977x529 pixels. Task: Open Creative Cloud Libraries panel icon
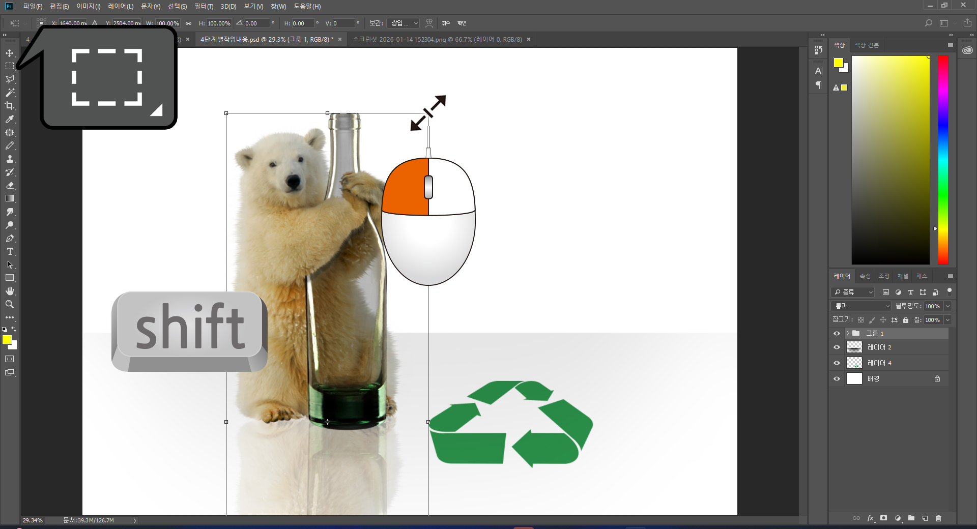click(967, 50)
